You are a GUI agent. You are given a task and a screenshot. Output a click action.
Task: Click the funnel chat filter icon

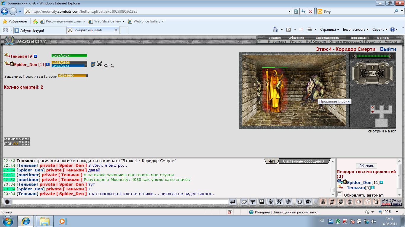coord(253,202)
